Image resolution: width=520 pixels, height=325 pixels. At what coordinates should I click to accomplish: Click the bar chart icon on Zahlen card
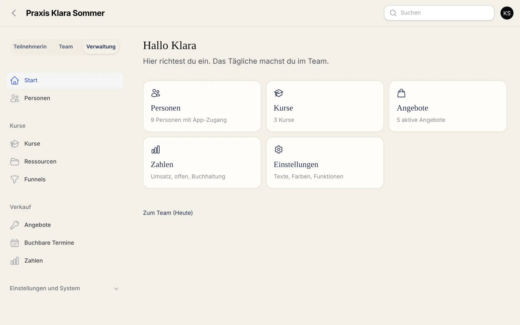point(156,149)
